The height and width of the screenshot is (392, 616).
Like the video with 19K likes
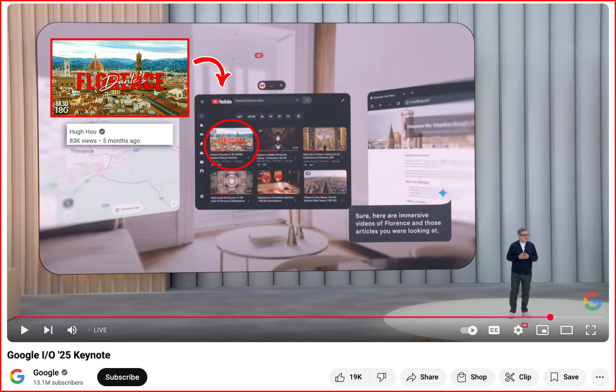point(349,377)
